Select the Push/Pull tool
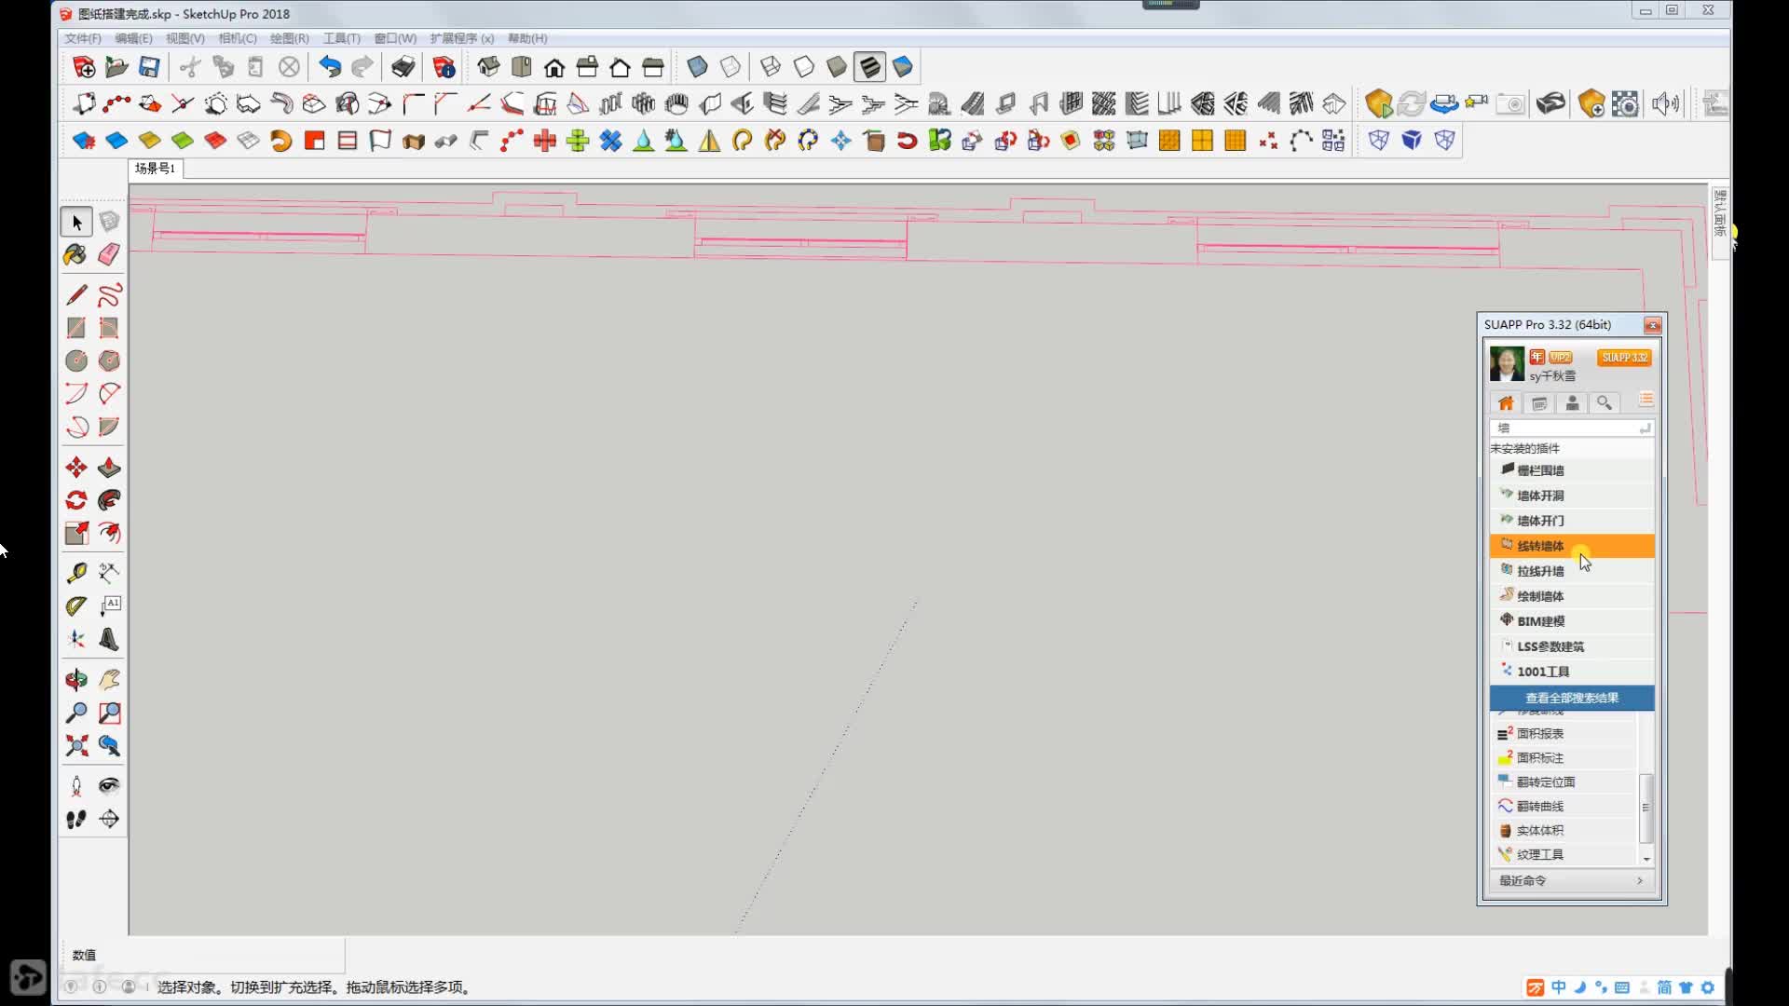Viewport: 1789px width, 1006px height. (x=109, y=468)
